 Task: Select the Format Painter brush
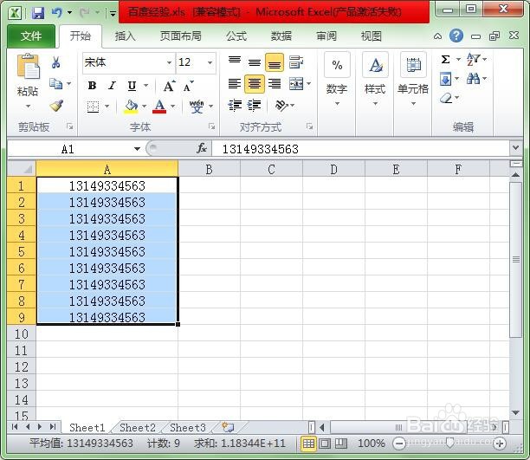pyautogui.click(x=56, y=106)
